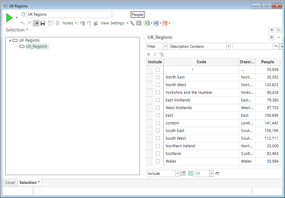Open the View Settings dropdown
Viewport: 285px width, 198px height.
127,23
